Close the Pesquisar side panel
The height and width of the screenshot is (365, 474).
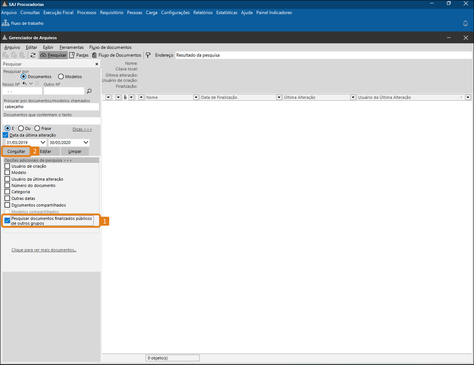[97, 64]
